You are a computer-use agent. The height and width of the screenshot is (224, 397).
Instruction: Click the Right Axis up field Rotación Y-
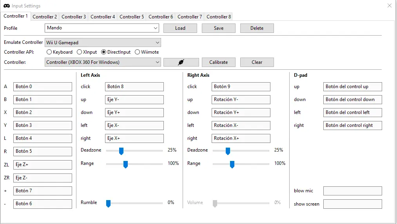241,99
